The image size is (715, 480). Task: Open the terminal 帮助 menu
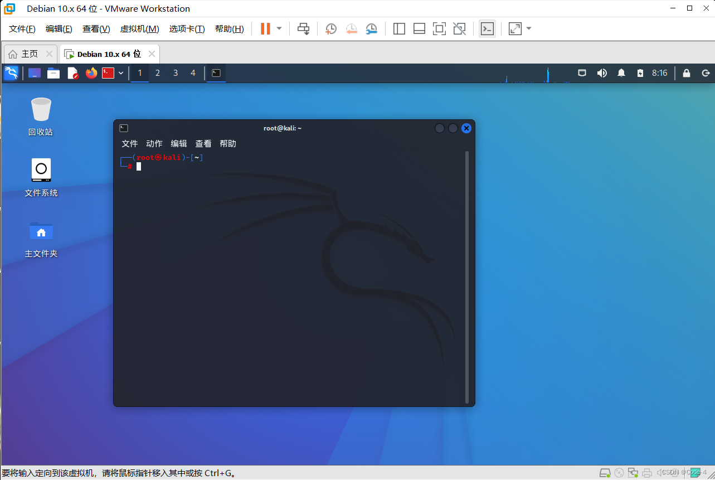point(228,144)
